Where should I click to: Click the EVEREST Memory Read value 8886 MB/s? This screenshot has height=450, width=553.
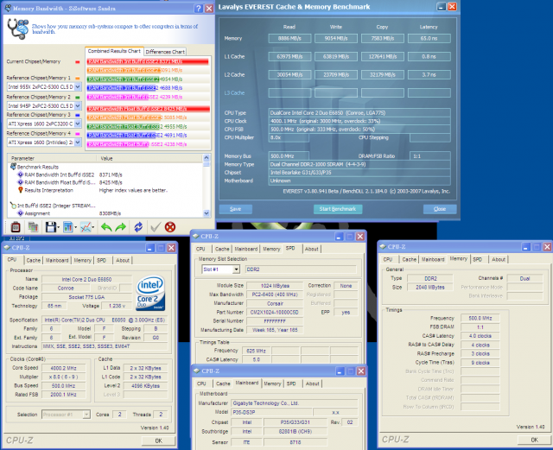click(289, 39)
